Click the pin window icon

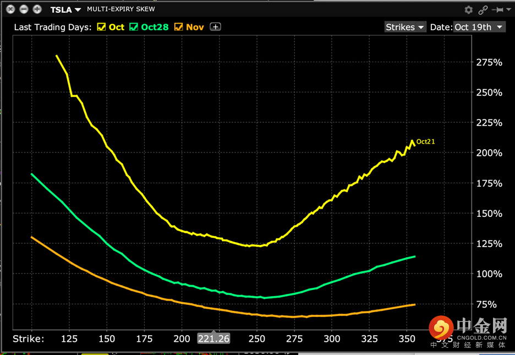[x=497, y=10]
